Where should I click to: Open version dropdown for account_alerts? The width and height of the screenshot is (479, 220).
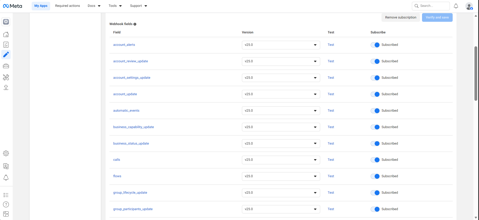pos(281,45)
